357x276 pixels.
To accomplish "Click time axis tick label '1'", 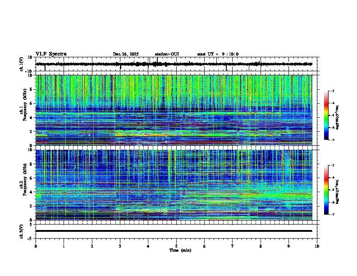I will point(64,246).
